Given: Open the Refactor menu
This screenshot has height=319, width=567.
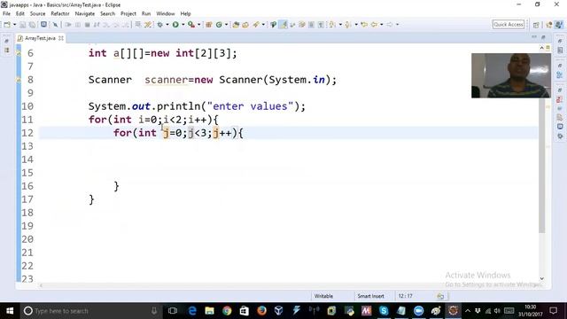Looking at the screenshot, I should pos(60,14).
